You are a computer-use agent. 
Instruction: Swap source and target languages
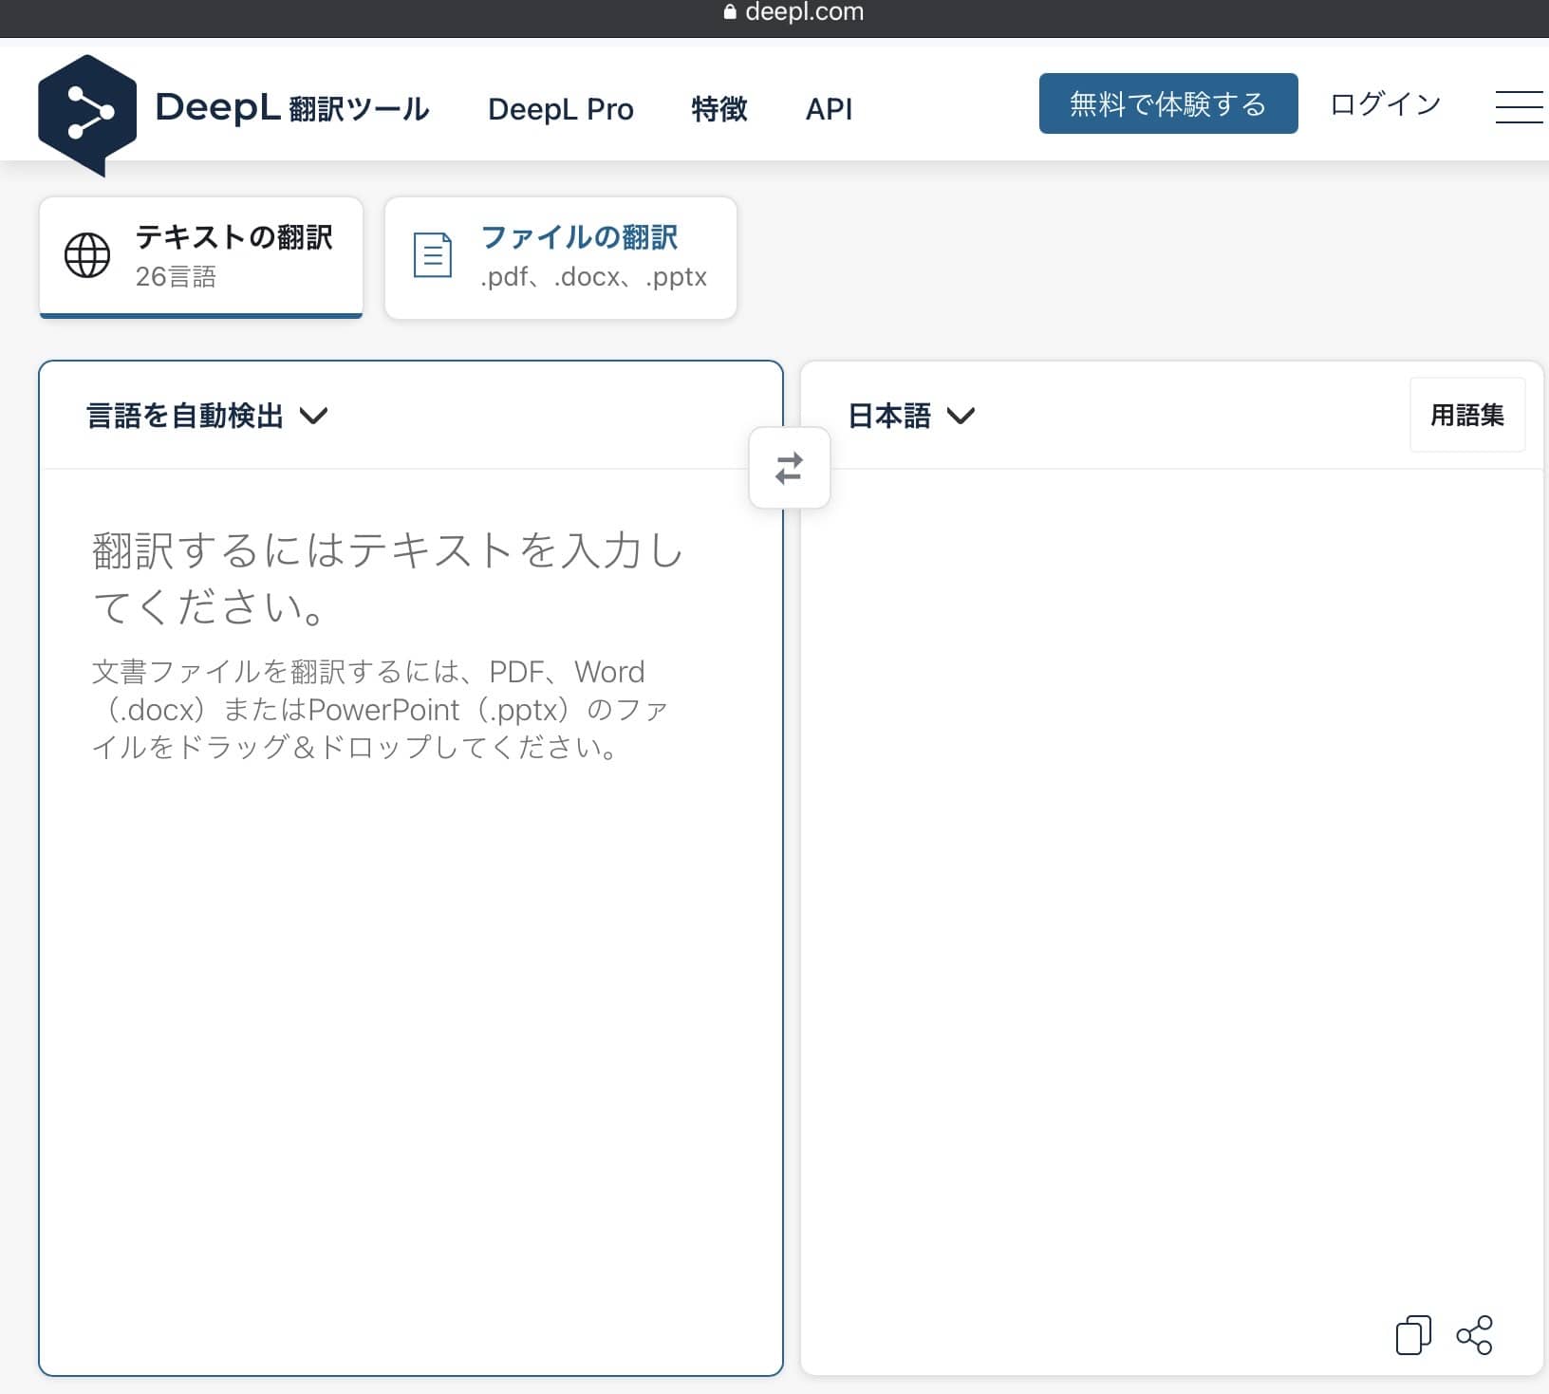coord(789,469)
